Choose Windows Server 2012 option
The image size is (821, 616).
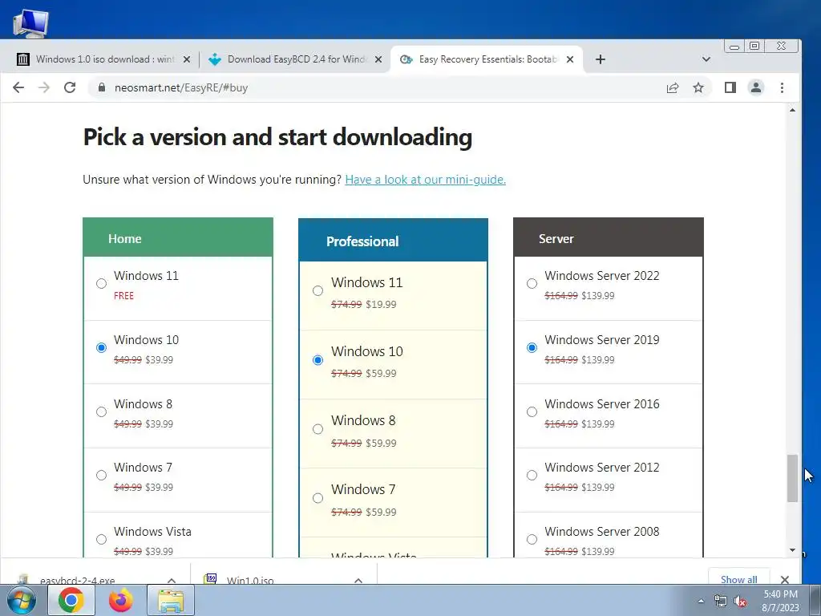coord(532,476)
